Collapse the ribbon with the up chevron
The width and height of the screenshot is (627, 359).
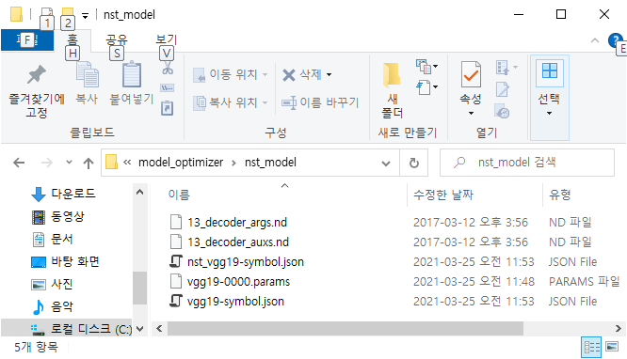[595, 40]
